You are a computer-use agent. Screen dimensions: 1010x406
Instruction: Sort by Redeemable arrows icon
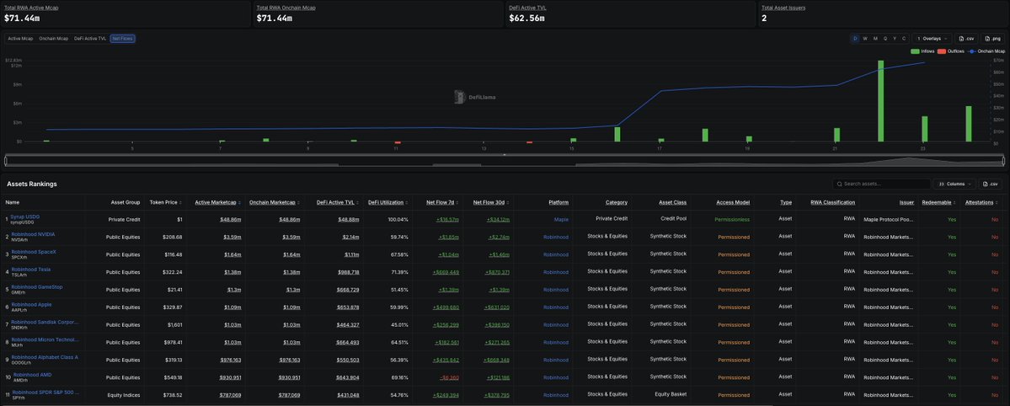955,202
